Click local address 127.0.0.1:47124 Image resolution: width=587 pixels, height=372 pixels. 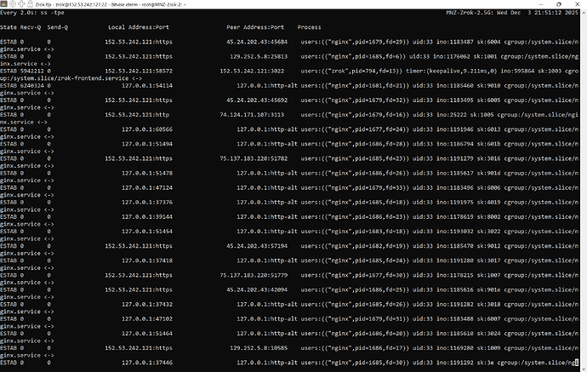147,188
